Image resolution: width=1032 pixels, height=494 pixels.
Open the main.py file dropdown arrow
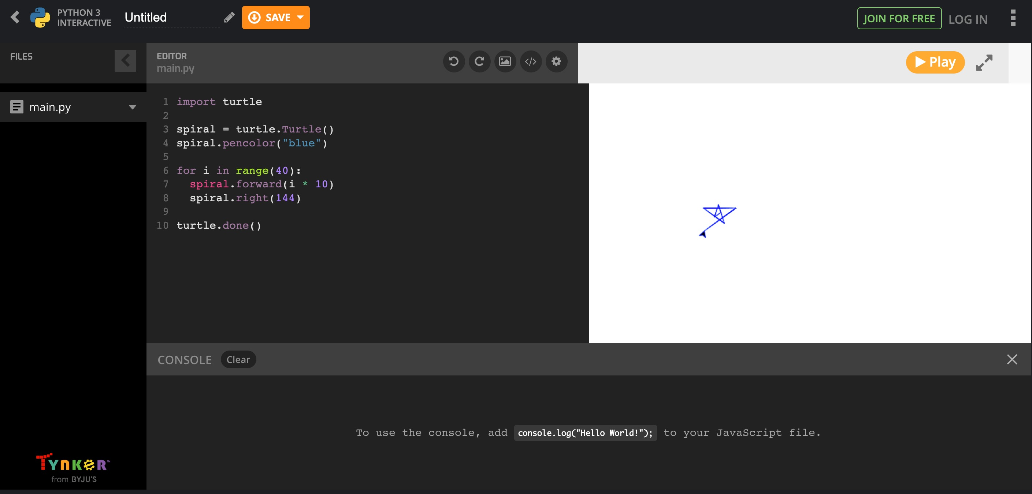(132, 107)
